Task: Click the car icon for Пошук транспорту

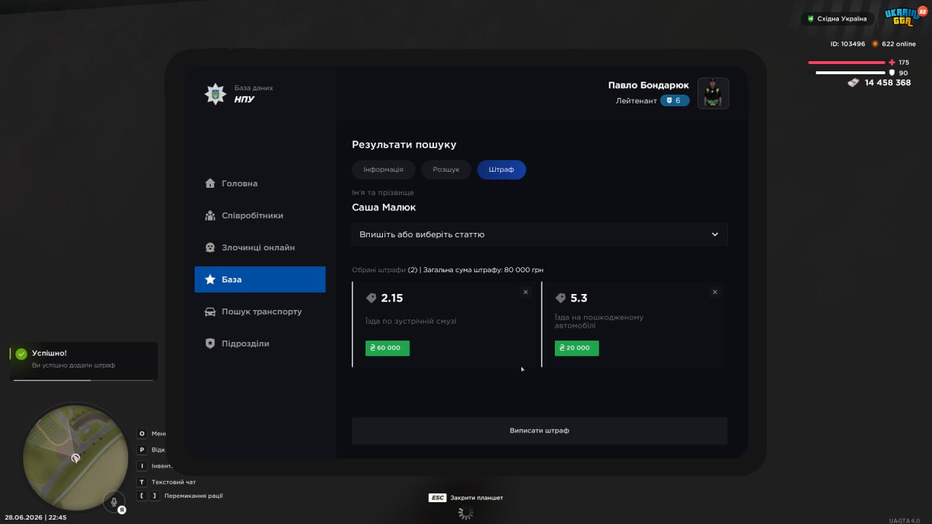Action: tap(210, 311)
